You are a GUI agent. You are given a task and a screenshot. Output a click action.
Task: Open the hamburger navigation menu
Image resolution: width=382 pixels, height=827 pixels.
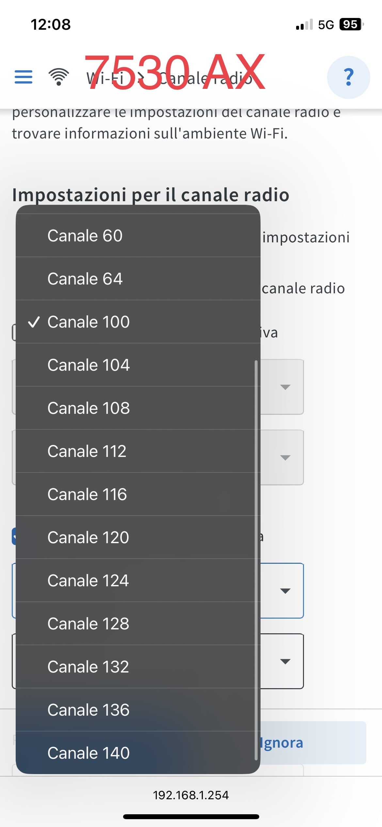[23, 77]
